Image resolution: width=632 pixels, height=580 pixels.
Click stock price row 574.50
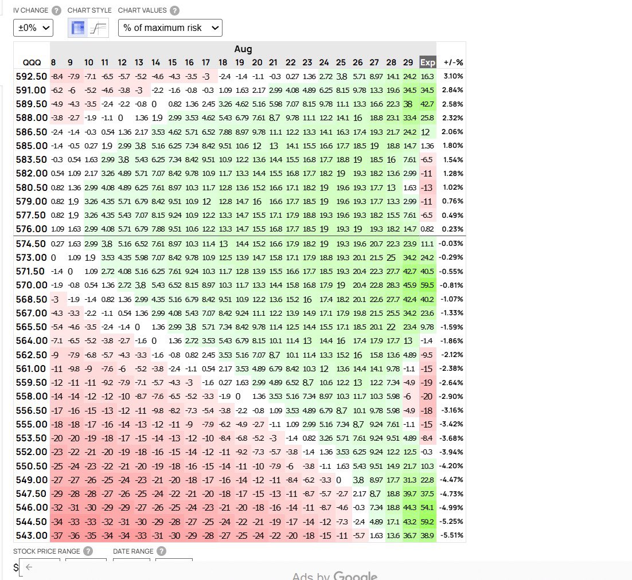tap(32, 244)
